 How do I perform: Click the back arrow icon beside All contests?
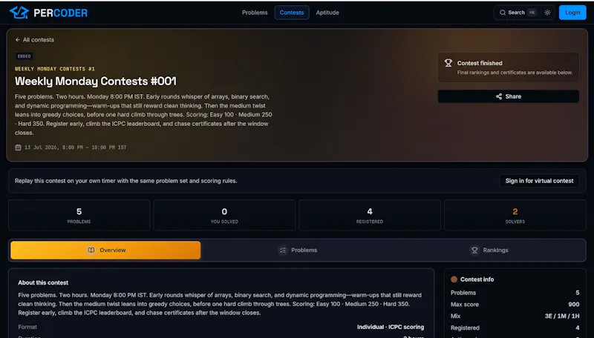click(17, 40)
